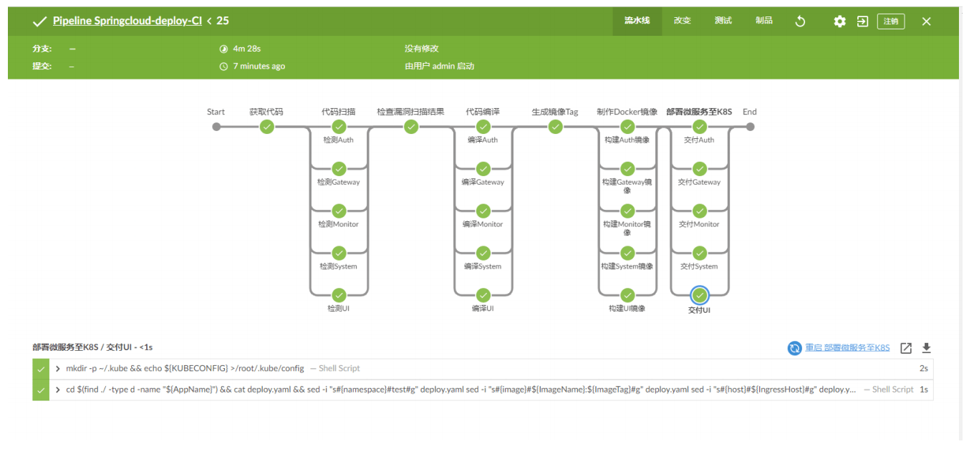964x449 pixels.
Task: Switch to the 测试 tab
Action: pos(723,21)
